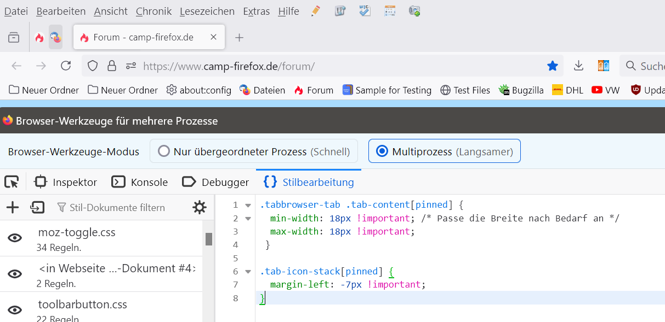665x322 pixels.
Task: Click the element picker icon in devtools
Action: coord(12,182)
